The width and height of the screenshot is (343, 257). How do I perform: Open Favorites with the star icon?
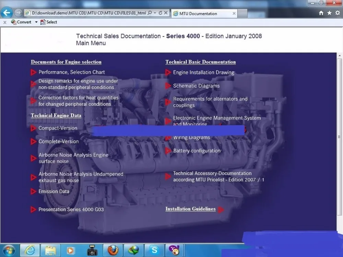(x=329, y=13)
